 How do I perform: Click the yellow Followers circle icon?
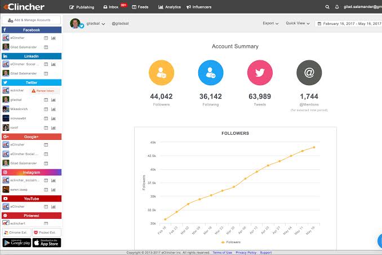pyautogui.click(x=161, y=73)
